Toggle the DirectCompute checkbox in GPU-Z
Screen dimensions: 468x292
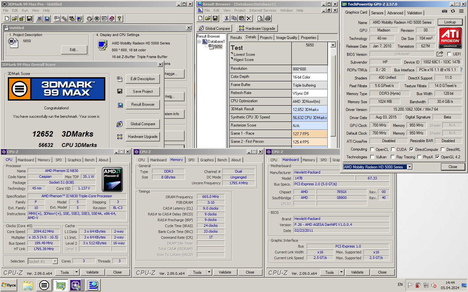tap(411, 150)
